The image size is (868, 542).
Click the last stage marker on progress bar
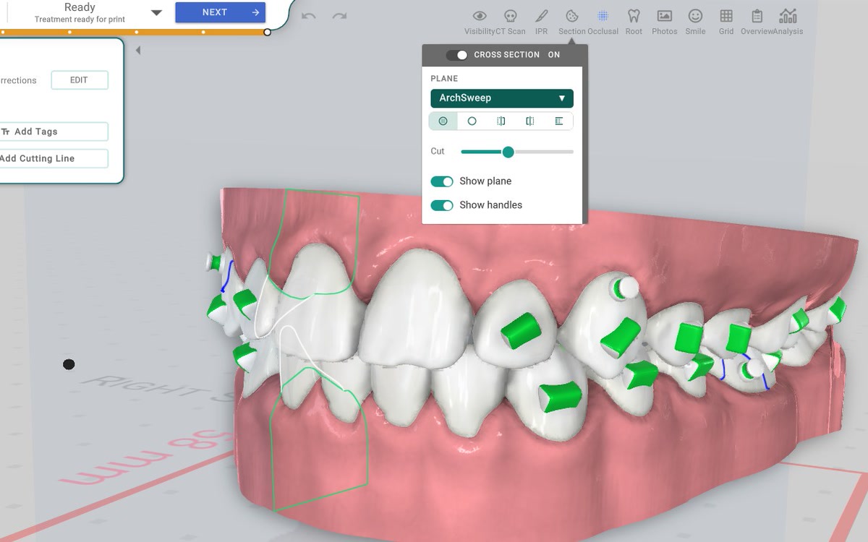click(x=268, y=32)
